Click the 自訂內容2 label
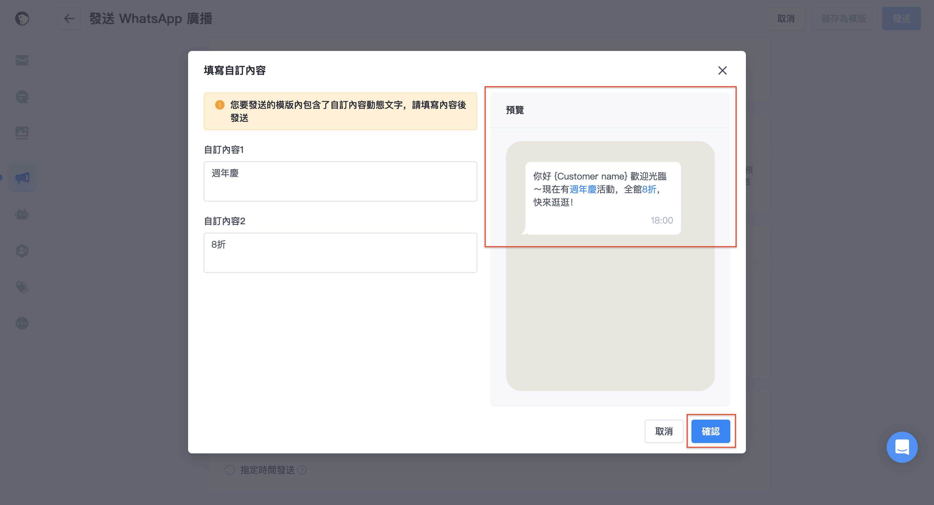The height and width of the screenshot is (505, 934). tap(224, 221)
